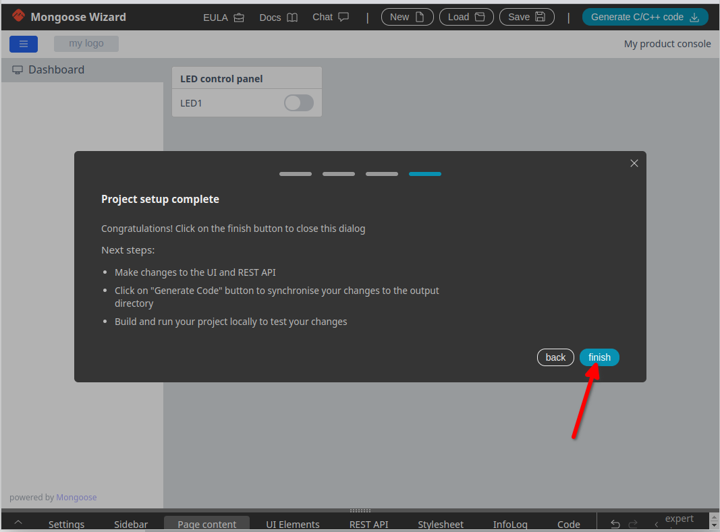
Task: Switch to the REST API tab
Action: 368,524
